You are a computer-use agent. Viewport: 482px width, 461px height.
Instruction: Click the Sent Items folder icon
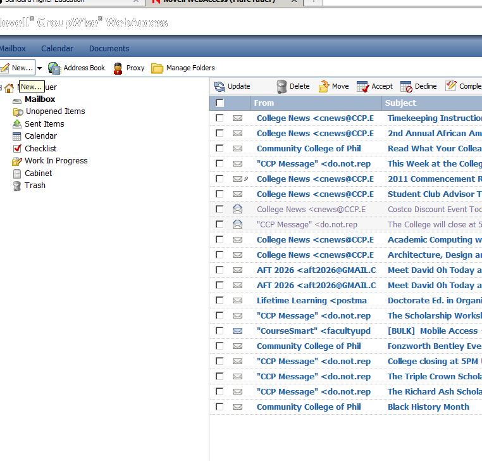click(17, 124)
